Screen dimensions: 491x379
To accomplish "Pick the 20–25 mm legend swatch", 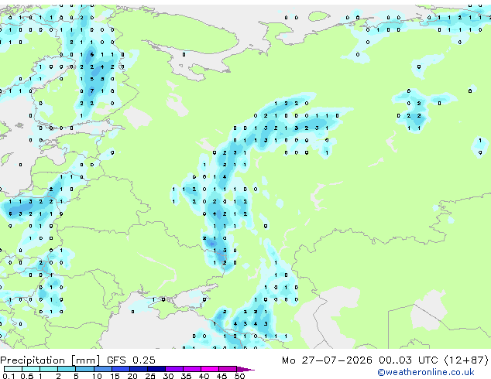I will pos(138,369).
